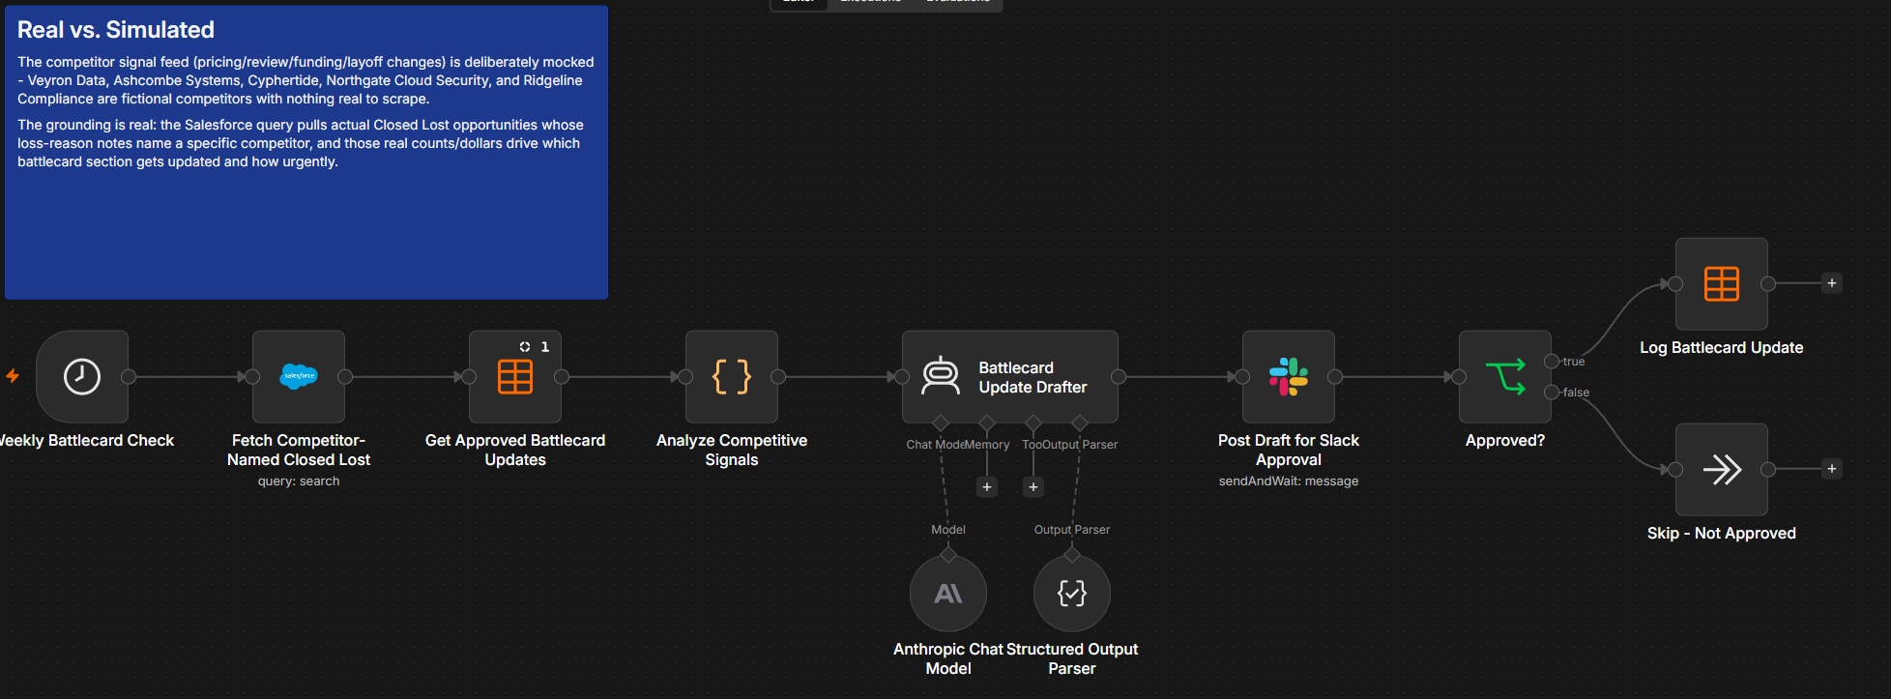The width and height of the screenshot is (1891, 699).
Task: Select the Analyze Competitive Signals code node
Action: click(732, 377)
